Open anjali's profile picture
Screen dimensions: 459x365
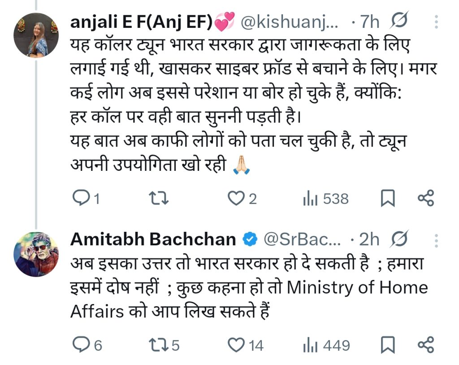click(x=36, y=35)
